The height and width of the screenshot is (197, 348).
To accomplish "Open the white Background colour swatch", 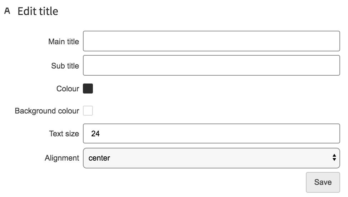I will [x=88, y=111].
